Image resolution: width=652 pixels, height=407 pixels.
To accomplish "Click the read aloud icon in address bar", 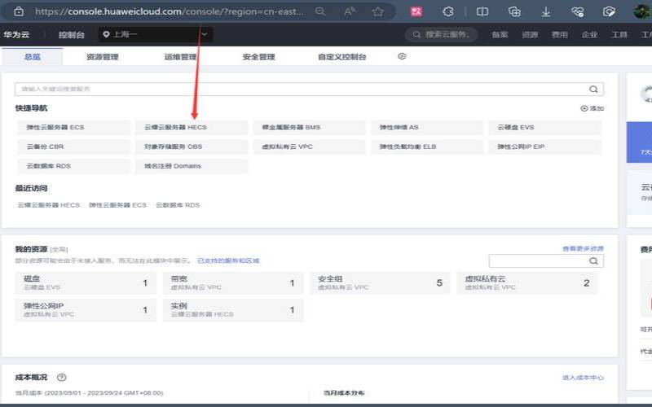I will 350,11.
